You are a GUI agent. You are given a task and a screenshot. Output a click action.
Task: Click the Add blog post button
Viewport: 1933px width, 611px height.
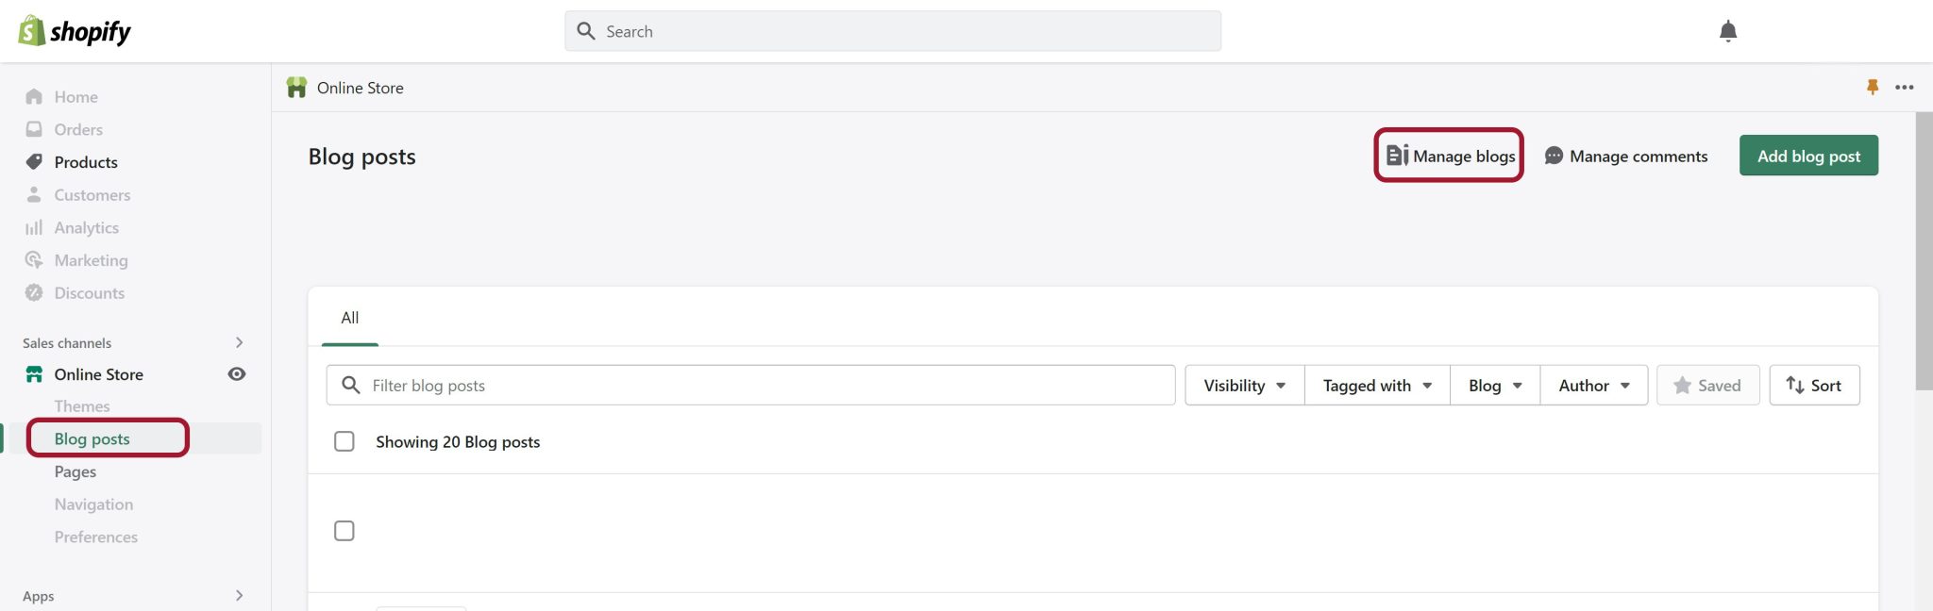coord(1808,156)
